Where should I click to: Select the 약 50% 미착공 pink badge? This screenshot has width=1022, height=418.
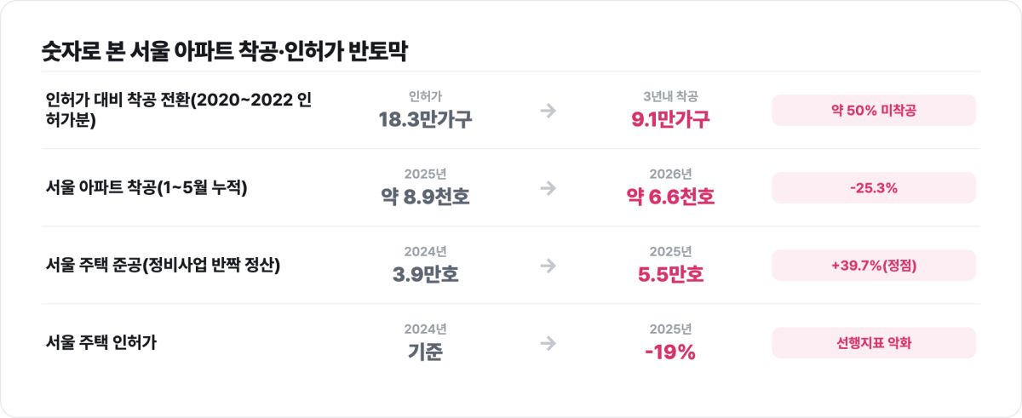(874, 111)
